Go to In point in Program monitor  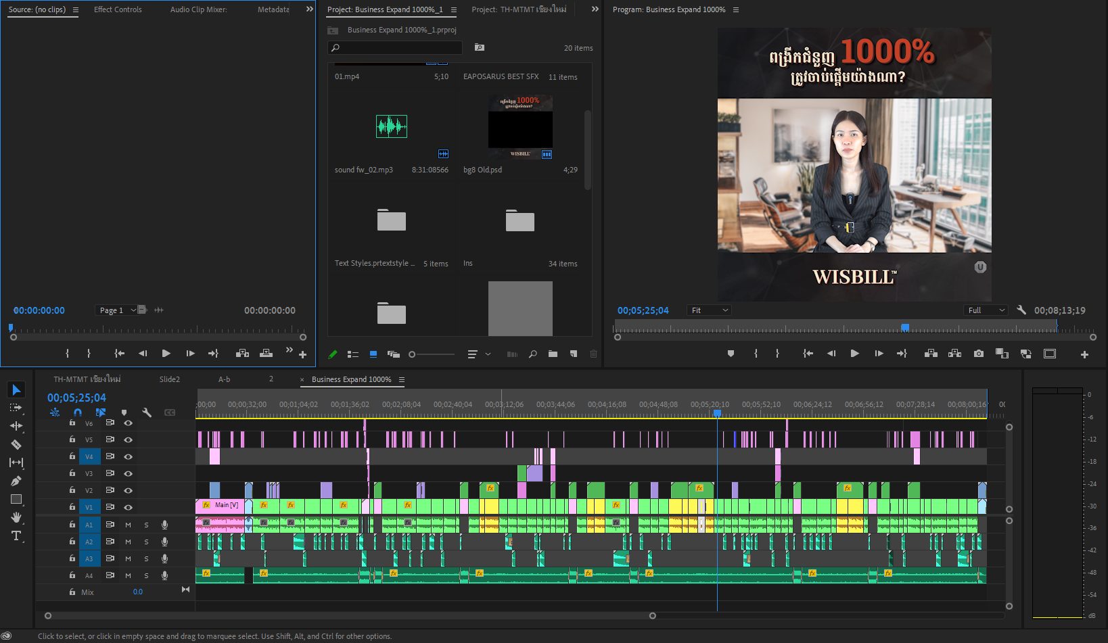(x=808, y=354)
